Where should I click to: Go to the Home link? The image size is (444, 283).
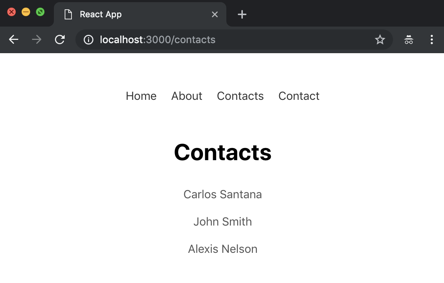tap(141, 96)
